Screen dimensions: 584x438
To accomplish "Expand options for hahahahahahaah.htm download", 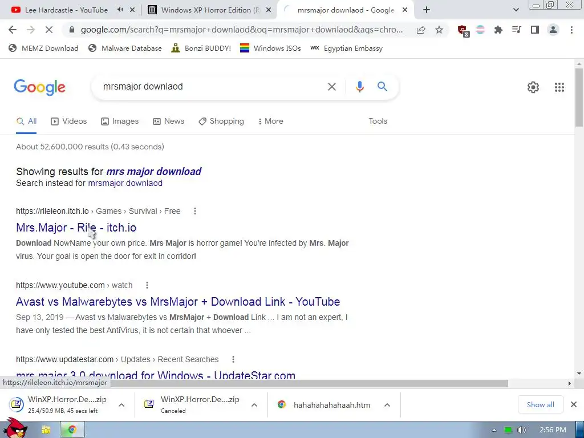I will [x=387, y=405].
